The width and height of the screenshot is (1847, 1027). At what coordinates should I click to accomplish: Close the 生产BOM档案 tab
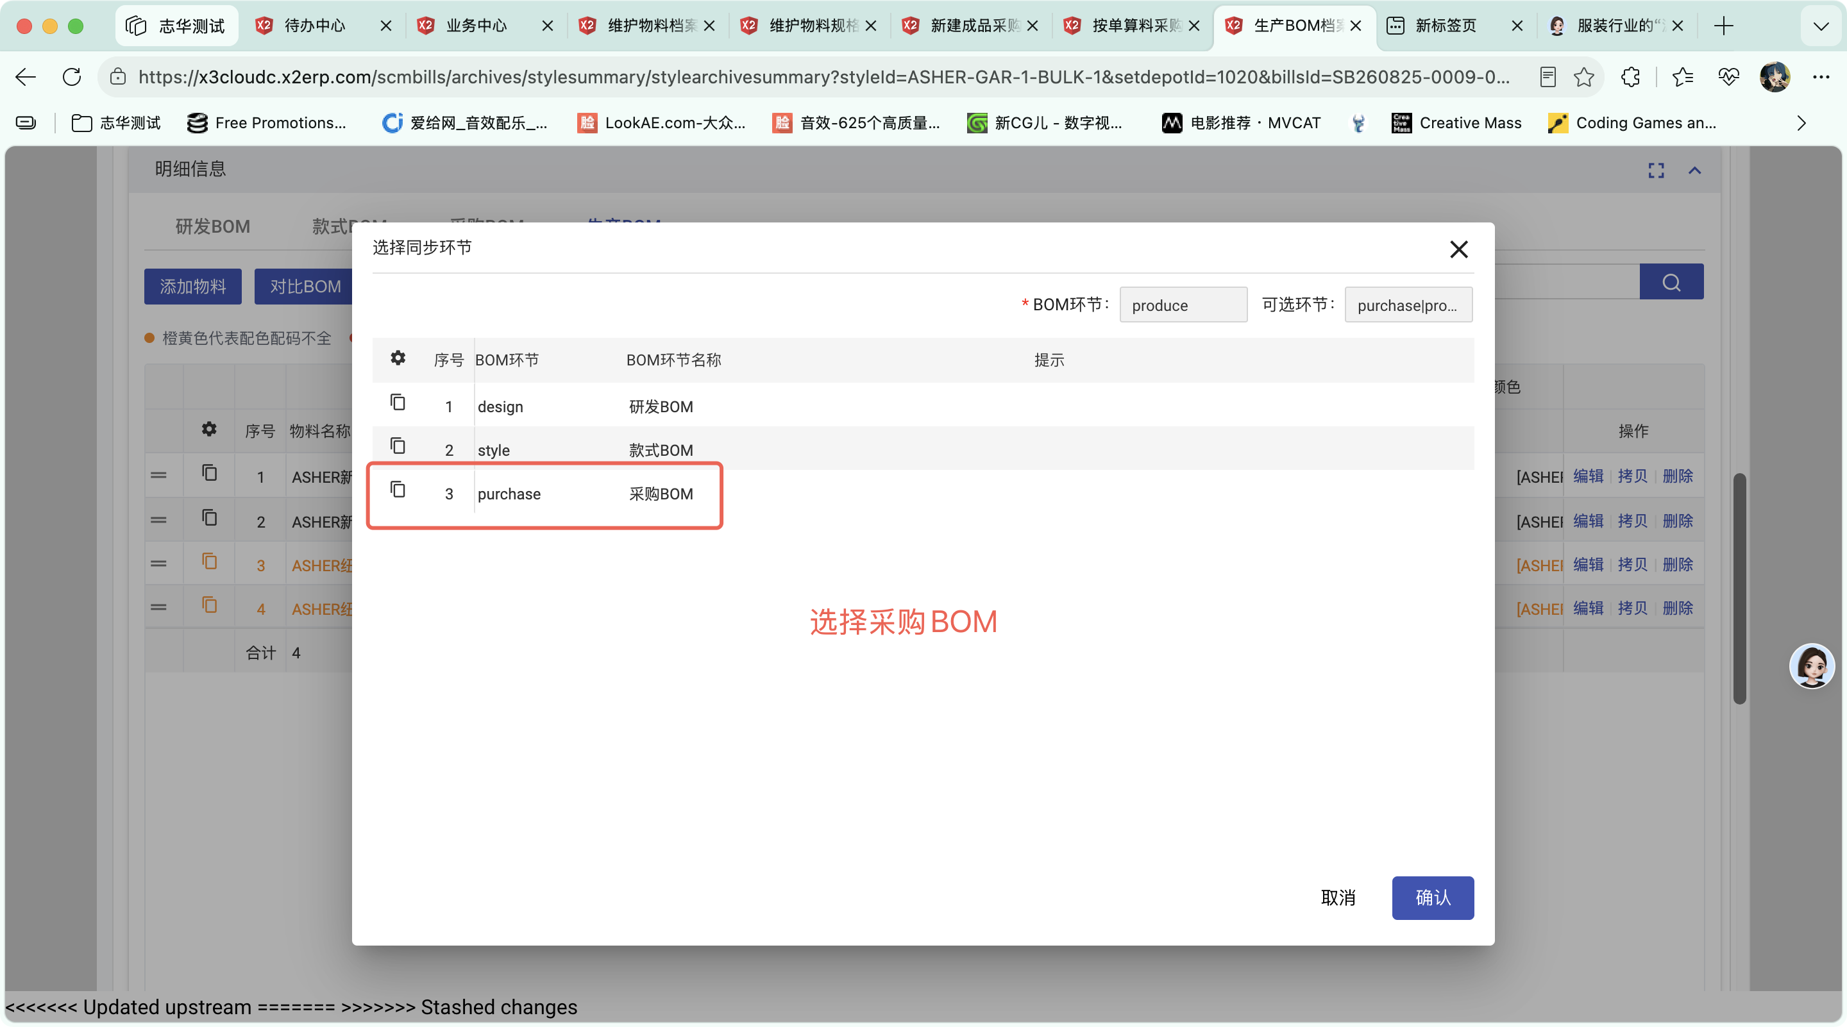pos(1355,26)
